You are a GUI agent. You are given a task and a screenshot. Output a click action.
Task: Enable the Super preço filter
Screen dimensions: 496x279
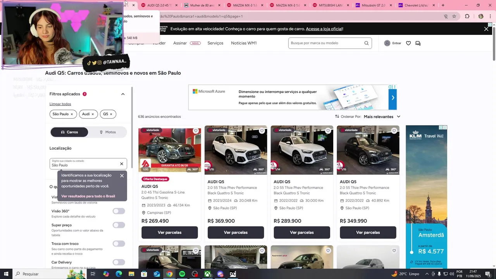[x=119, y=225]
